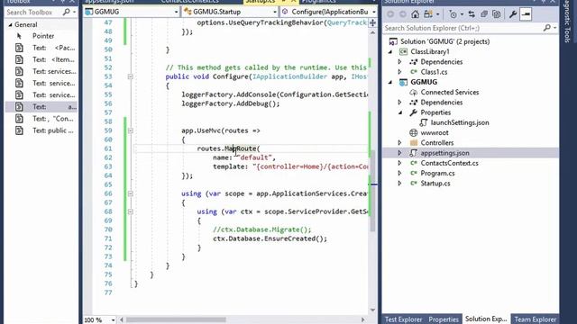Click Sync with Active Document arrows icon
This screenshot has height=324, width=577.
tap(472, 14)
